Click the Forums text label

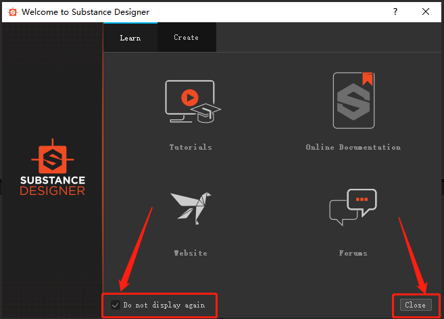(x=353, y=253)
